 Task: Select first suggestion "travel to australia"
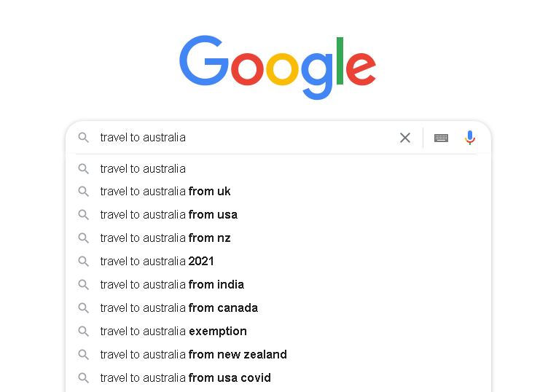coord(143,169)
